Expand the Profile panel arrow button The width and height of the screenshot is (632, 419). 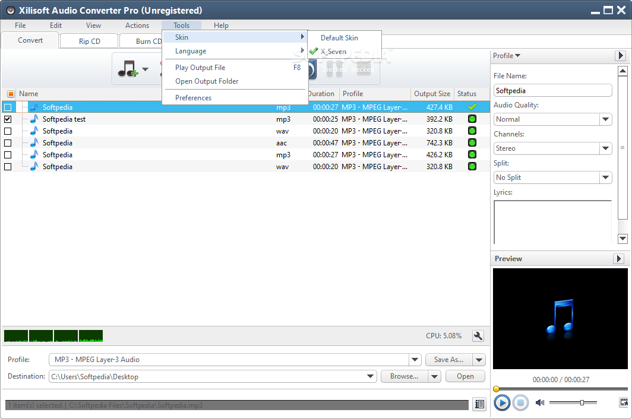620,56
